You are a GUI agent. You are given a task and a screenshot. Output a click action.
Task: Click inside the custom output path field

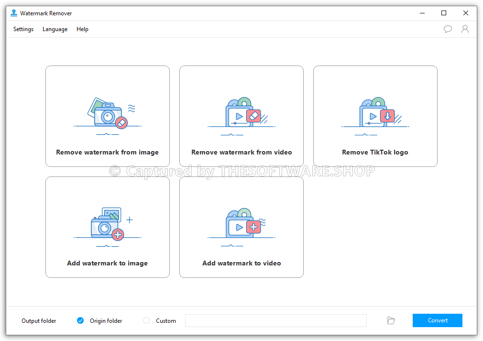(275, 320)
